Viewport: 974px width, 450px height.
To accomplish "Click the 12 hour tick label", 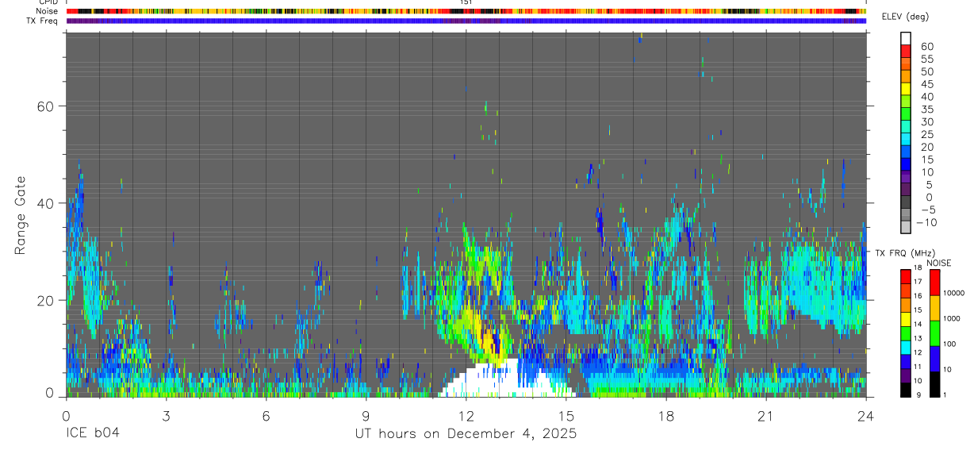I will [466, 416].
